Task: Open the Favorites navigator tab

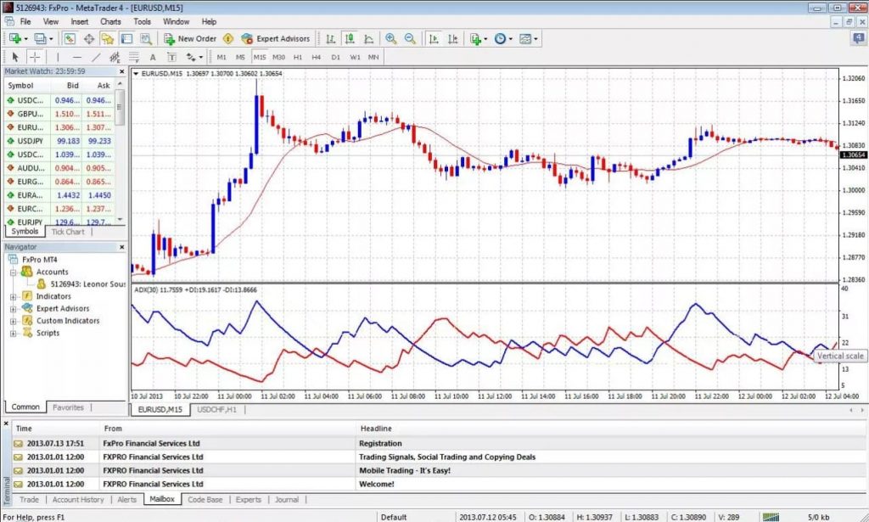Action: click(68, 407)
